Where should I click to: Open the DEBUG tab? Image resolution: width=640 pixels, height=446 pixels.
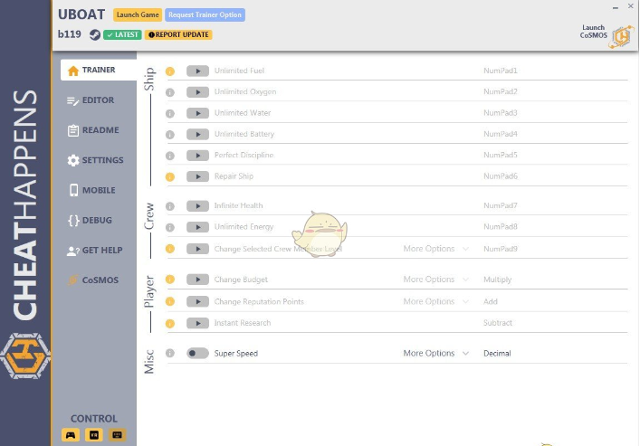(x=90, y=221)
